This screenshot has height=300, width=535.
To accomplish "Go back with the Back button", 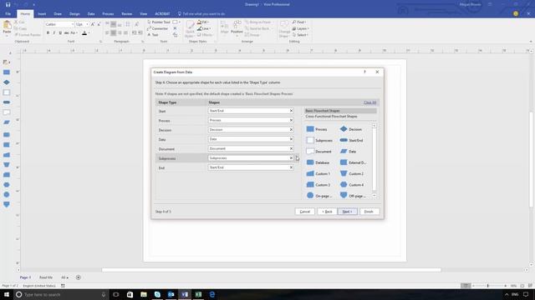I will tap(327, 212).
